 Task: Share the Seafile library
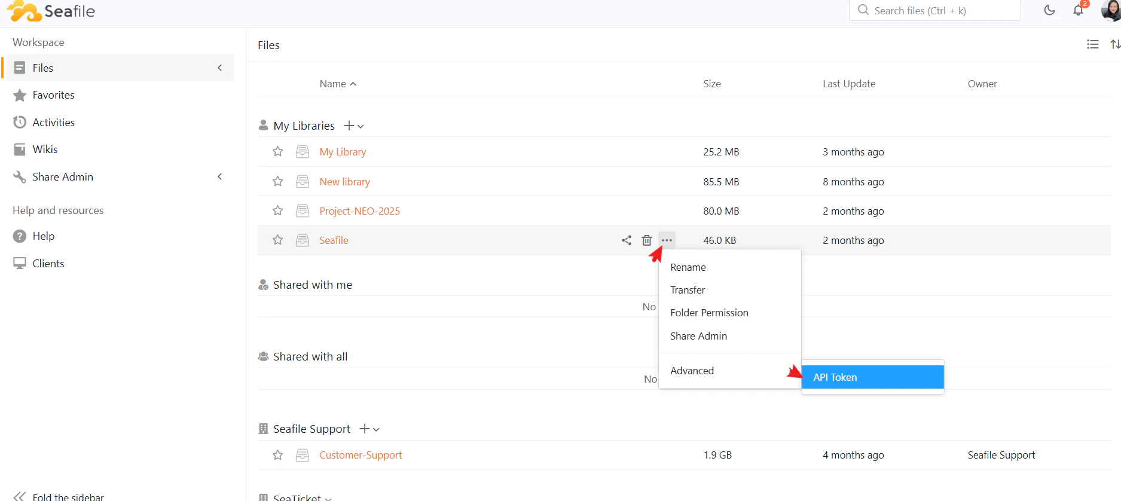627,240
